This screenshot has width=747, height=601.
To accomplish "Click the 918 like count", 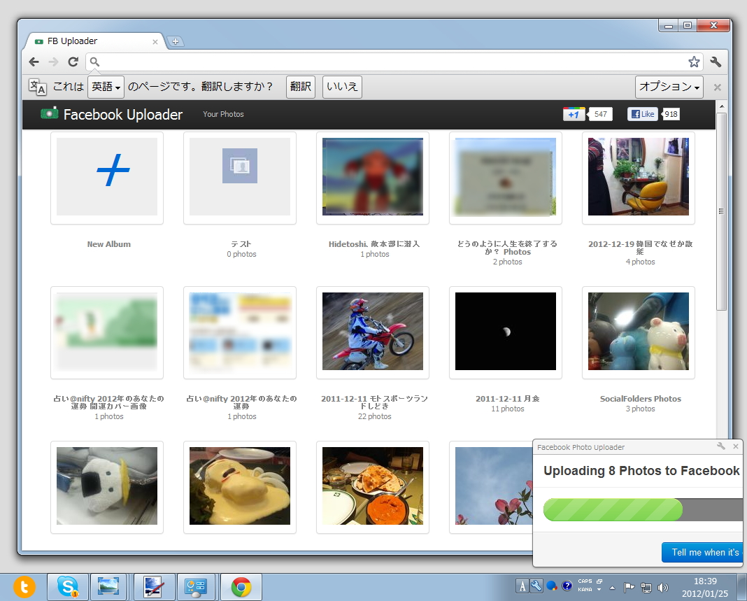I will tap(671, 114).
